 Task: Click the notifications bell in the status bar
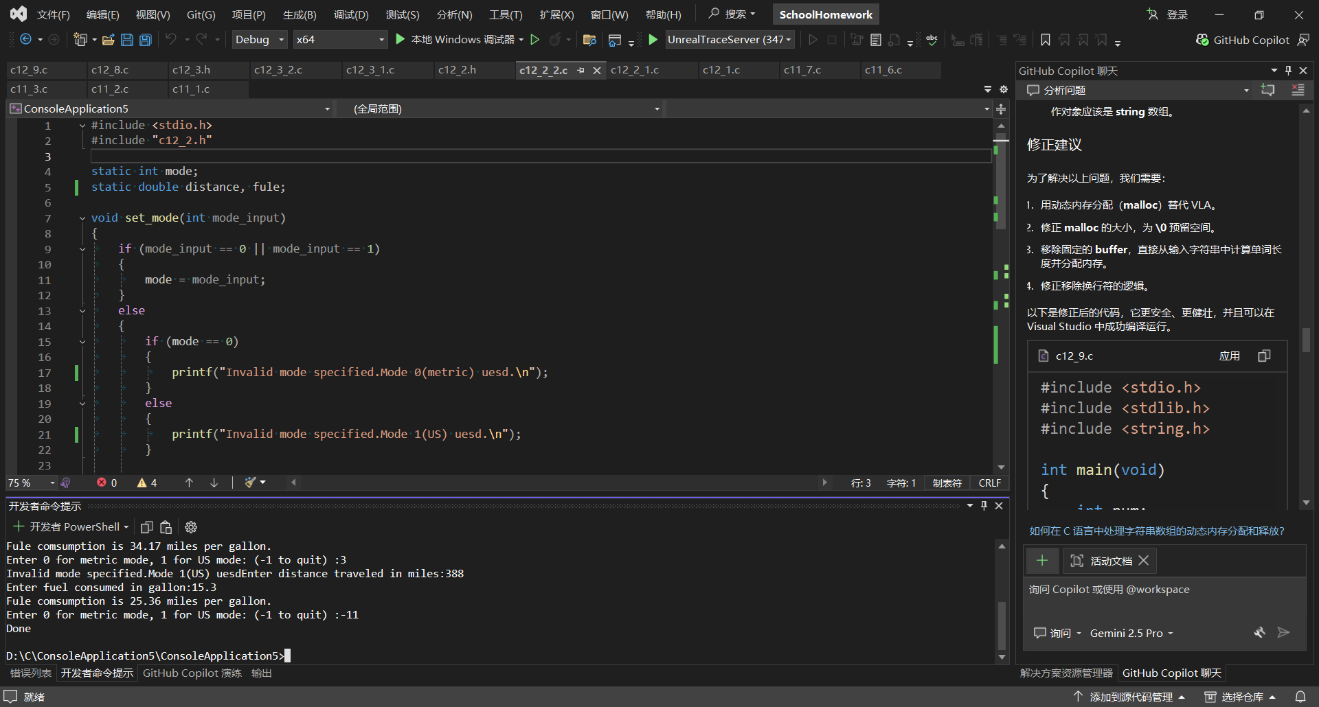click(1300, 697)
